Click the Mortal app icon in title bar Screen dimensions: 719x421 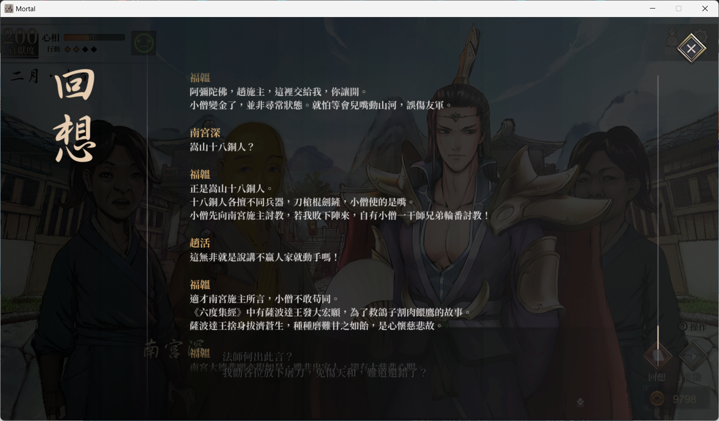pos(9,9)
